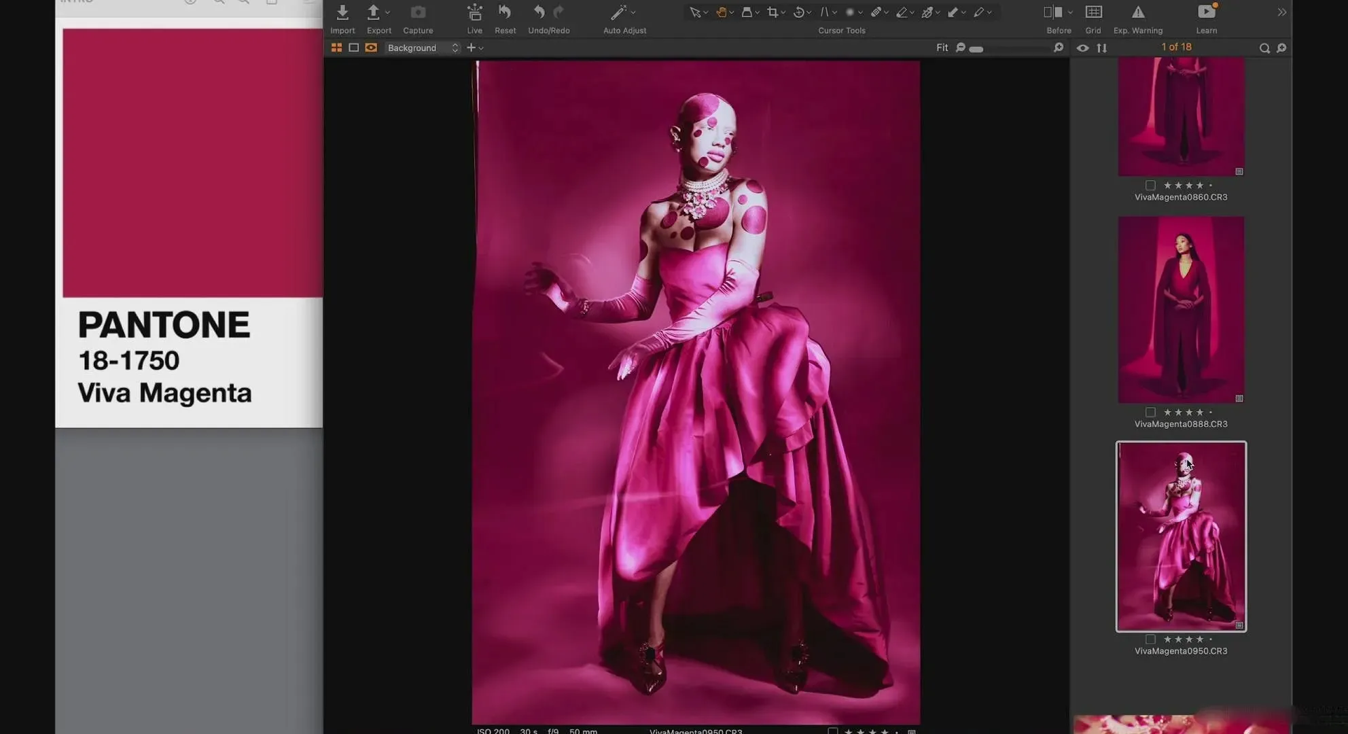Show the Grid overlay
The width and height of the screenshot is (1348, 734).
(x=1093, y=12)
